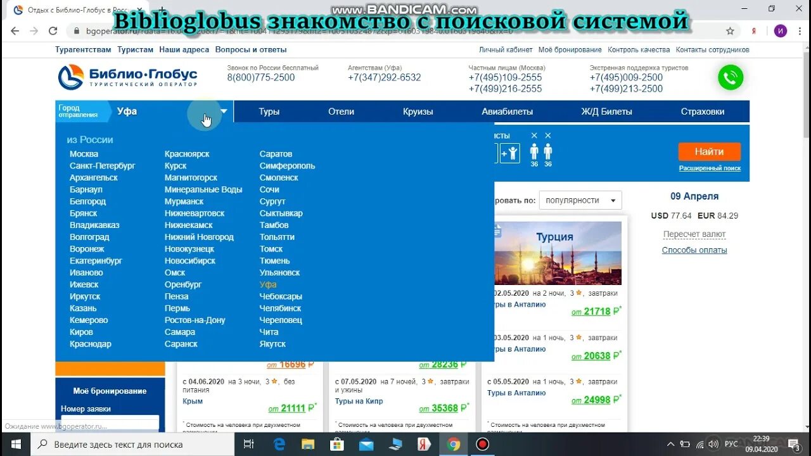Viewport: 811px width, 456px height.
Task: Open Наши адреса link
Action: coord(184,49)
